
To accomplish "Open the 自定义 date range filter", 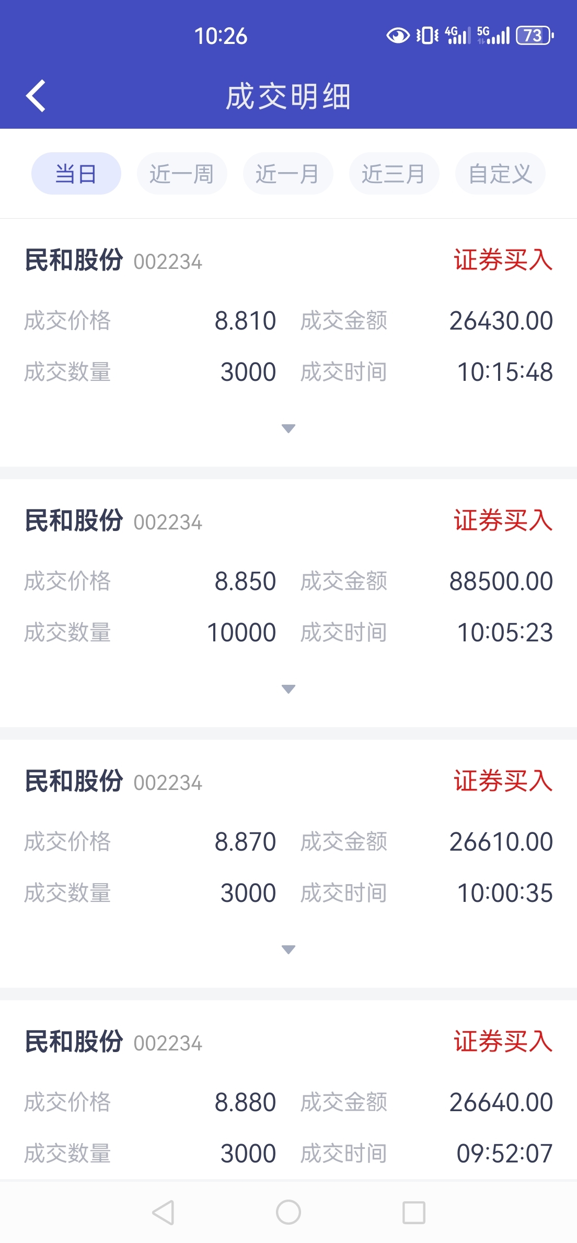I will 500,174.
